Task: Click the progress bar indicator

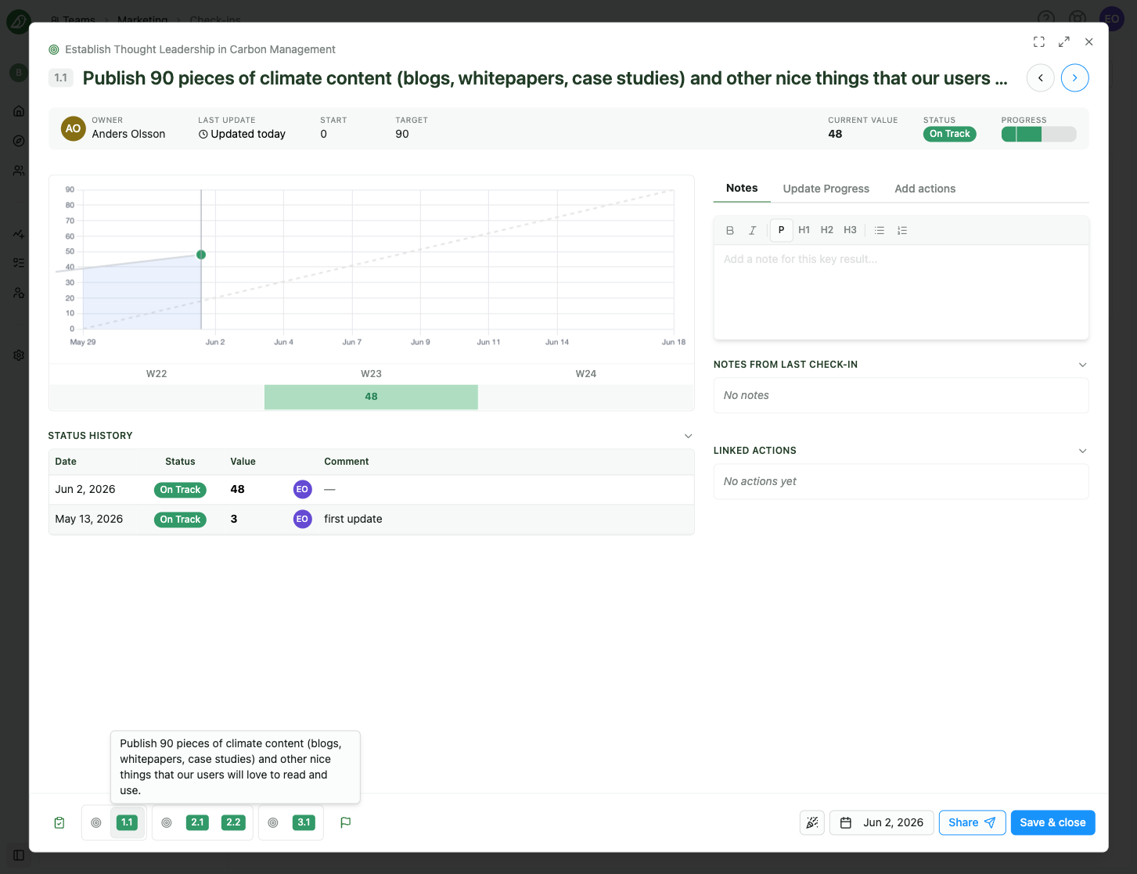Action: point(1038,134)
